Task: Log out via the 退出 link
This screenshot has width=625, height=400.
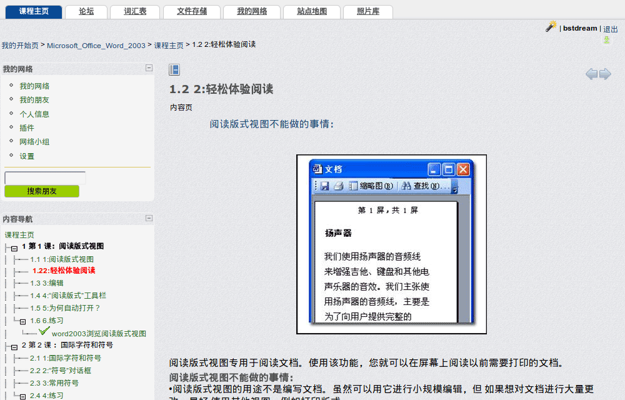Action: click(x=609, y=28)
